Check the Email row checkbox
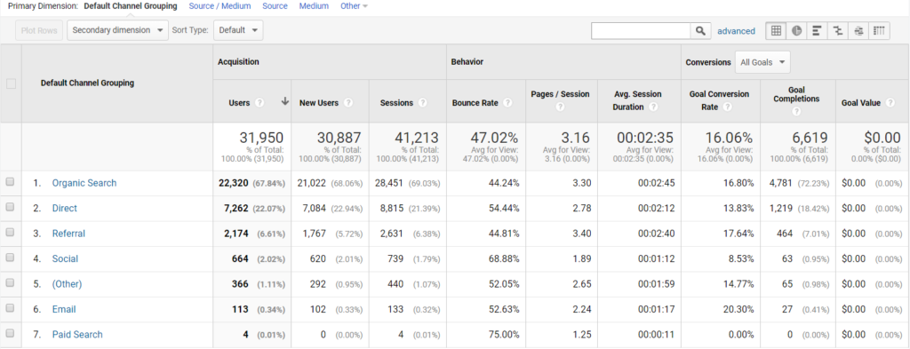The width and height of the screenshot is (910, 349). 10,308
